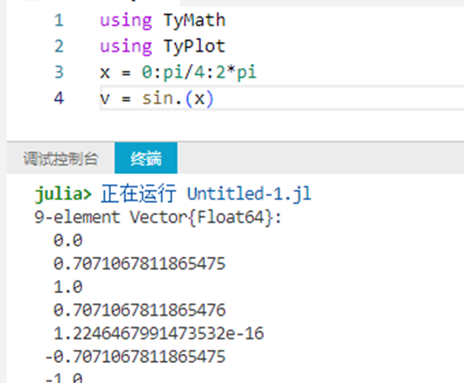Click output value 0.7071067811865475
The width and height of the screenshot is (464, 383).
[x=140, y=263]
